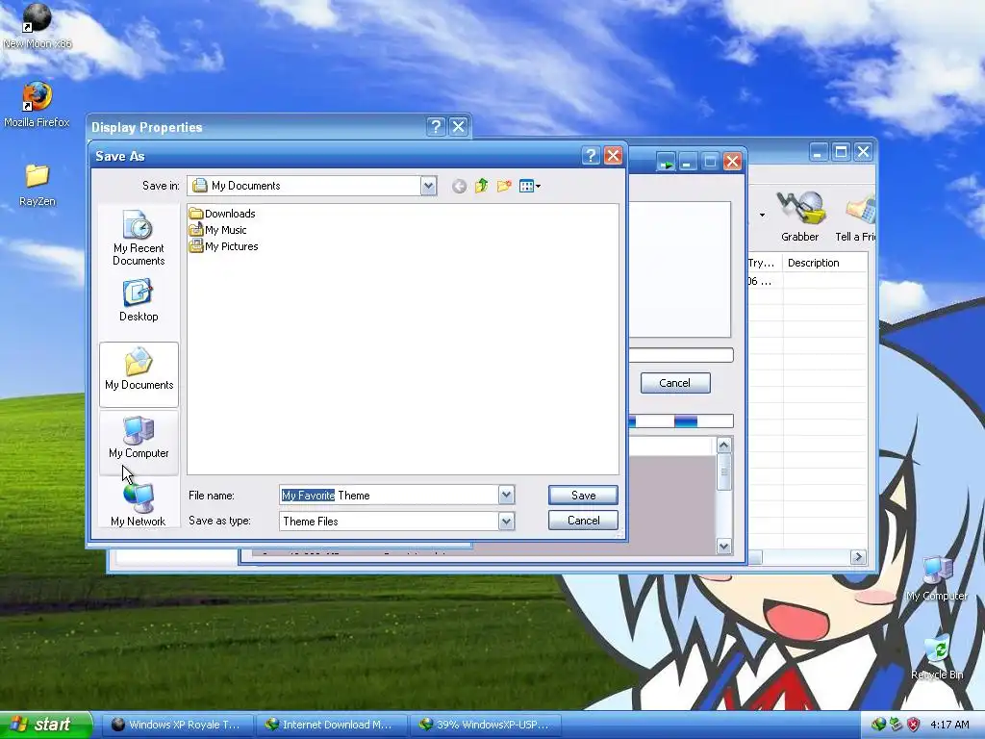Open My Computer desktop icon
985x739 pixels.
click(937, 579)
